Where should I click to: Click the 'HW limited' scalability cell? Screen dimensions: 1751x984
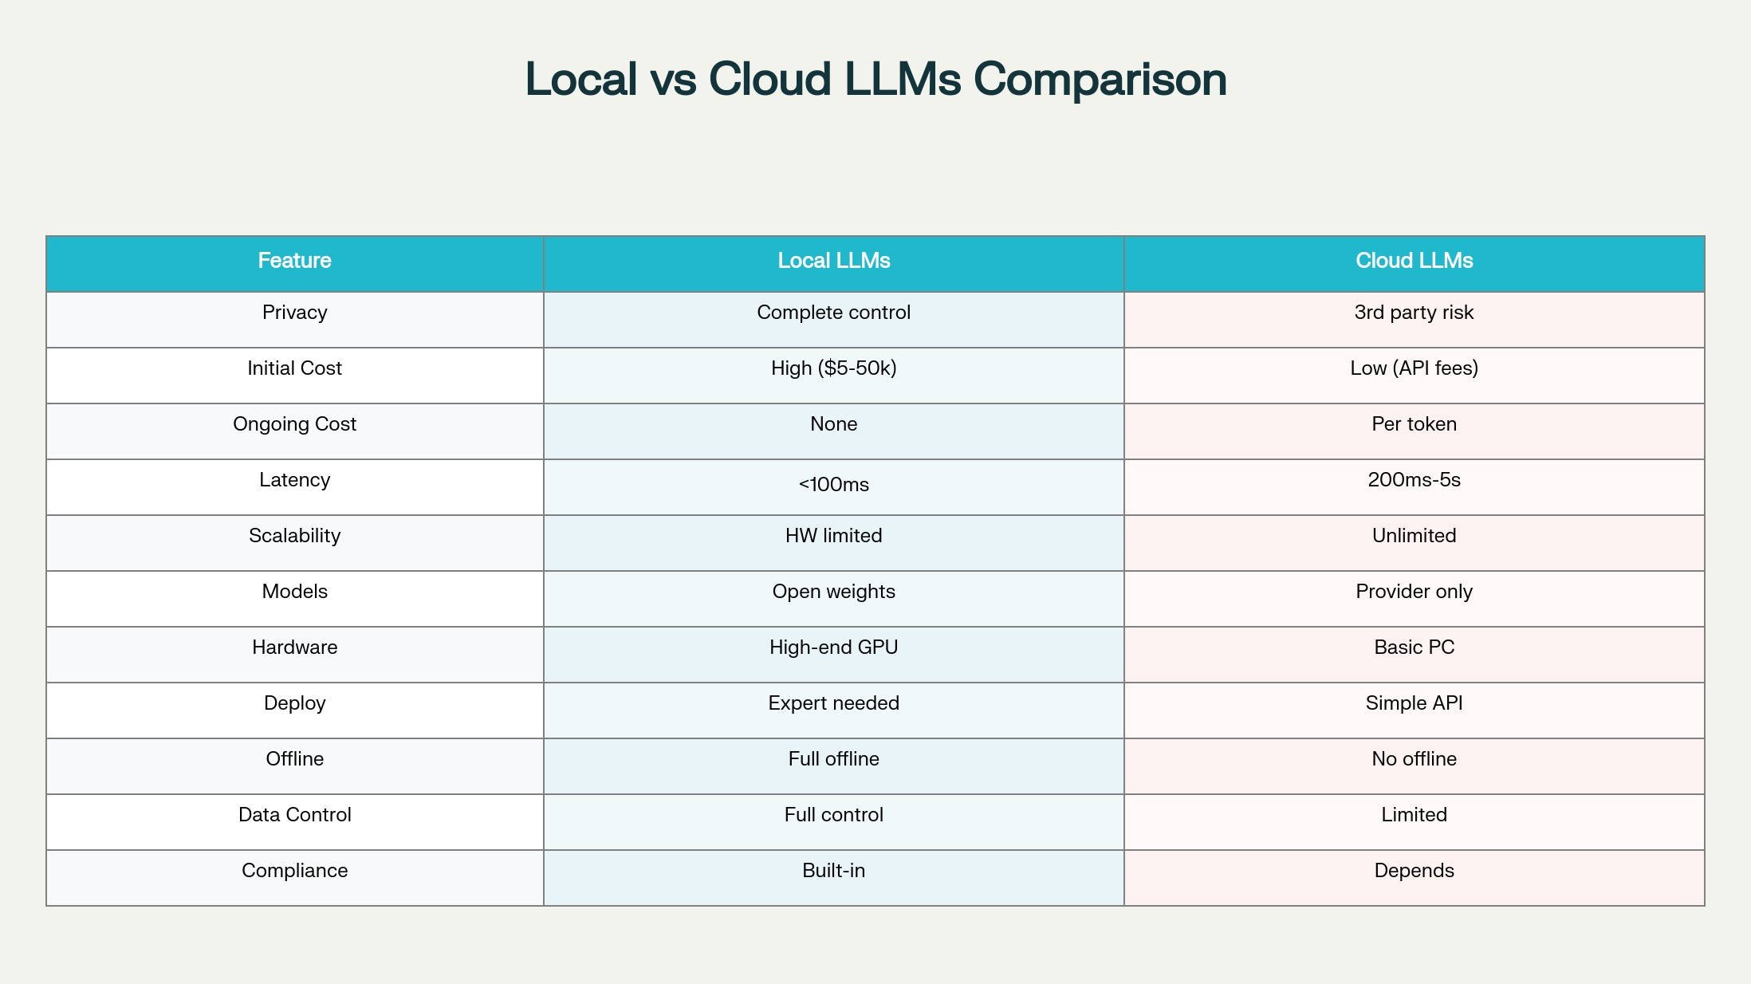[x=833, y=536]
